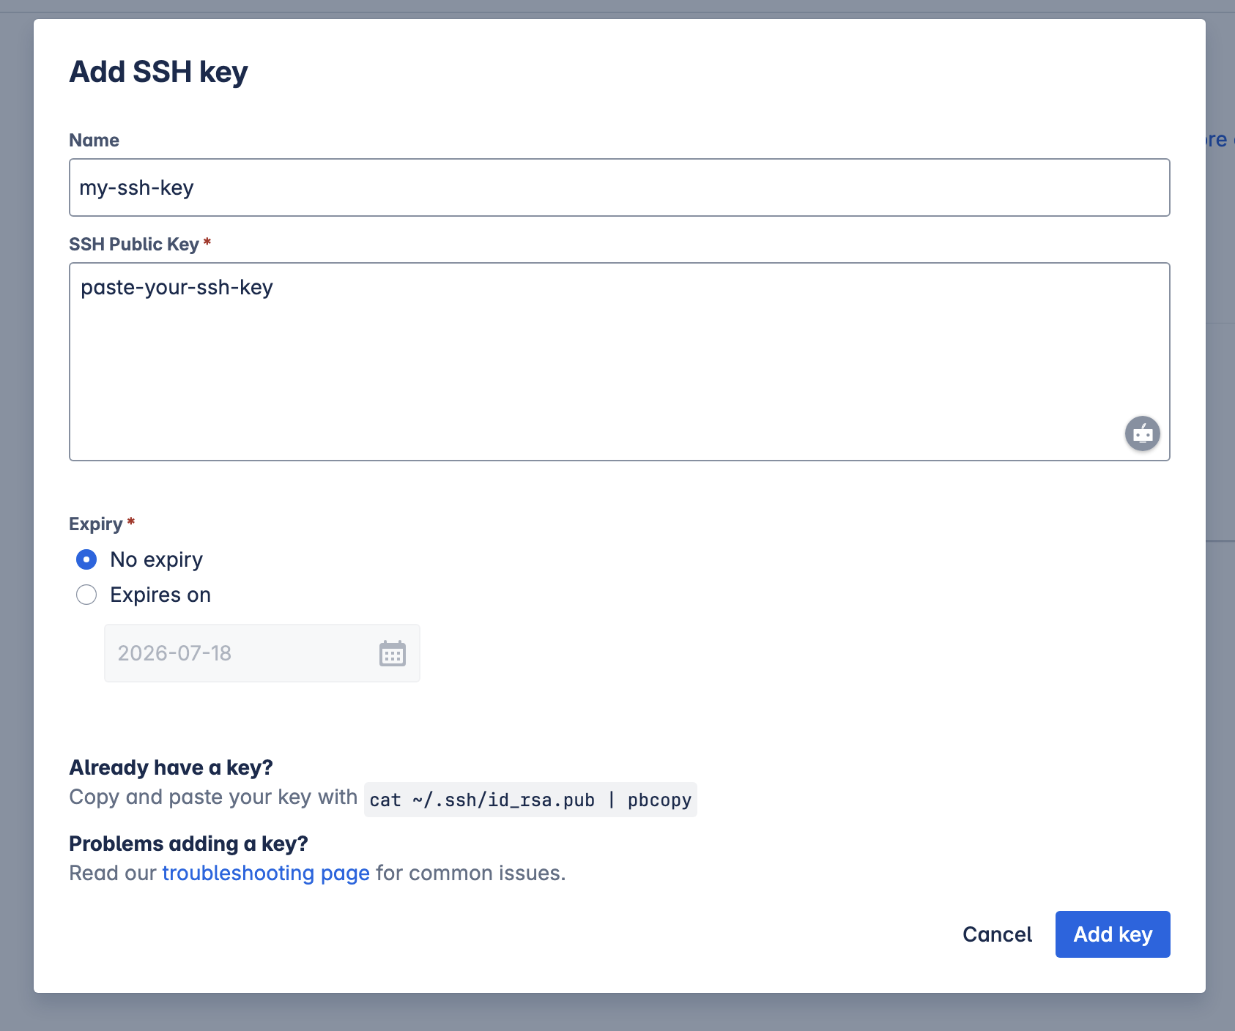The image size is (1235, 1031).
Task: Click the "Add SSH key" dialog title
Action: point(158,71)
